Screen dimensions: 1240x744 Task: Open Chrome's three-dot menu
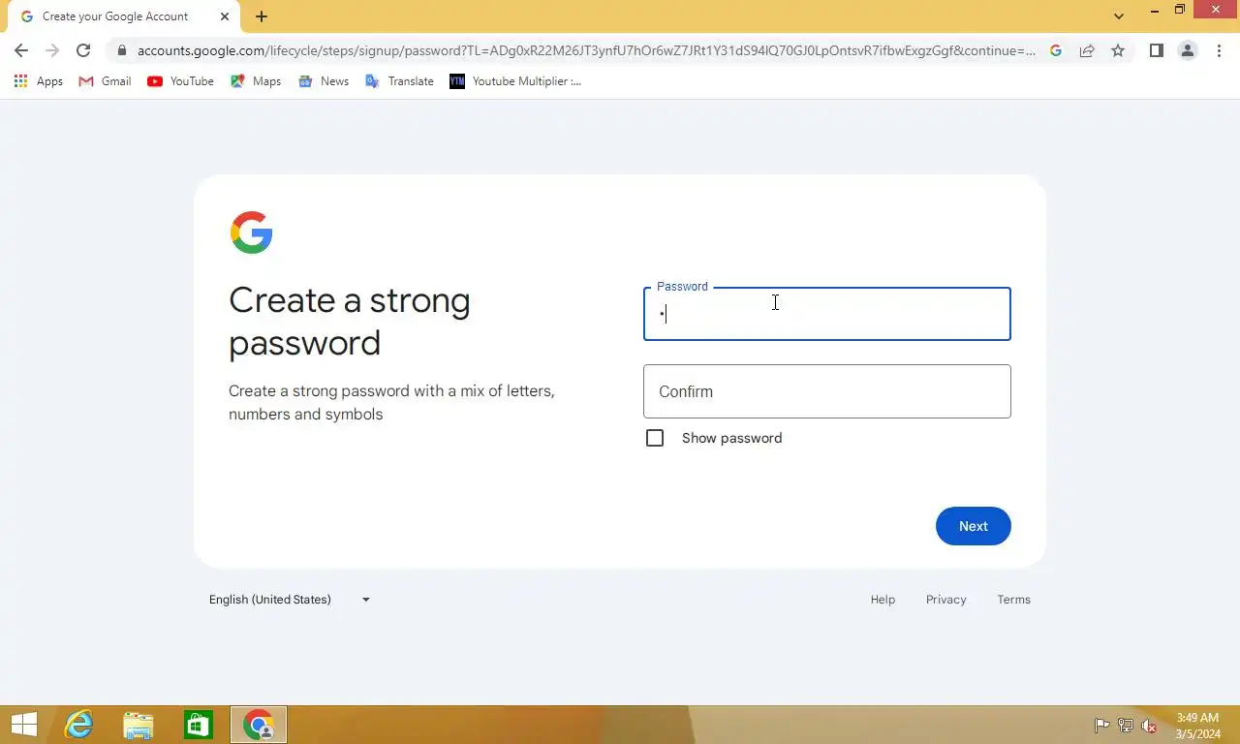click(x=1219, y=50)
